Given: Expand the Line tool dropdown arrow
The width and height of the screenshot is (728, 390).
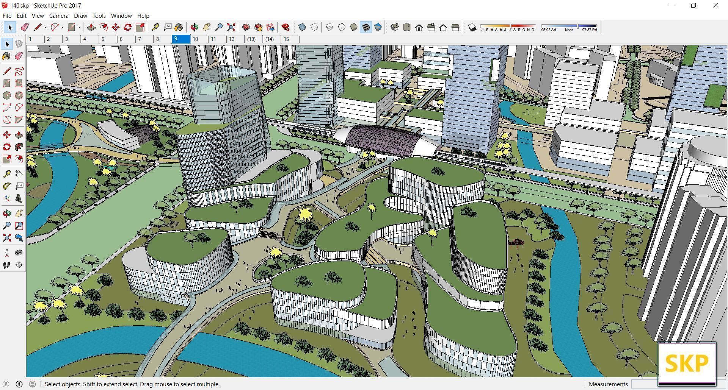Looking at the screenshot, I should [x=45, y=27].
